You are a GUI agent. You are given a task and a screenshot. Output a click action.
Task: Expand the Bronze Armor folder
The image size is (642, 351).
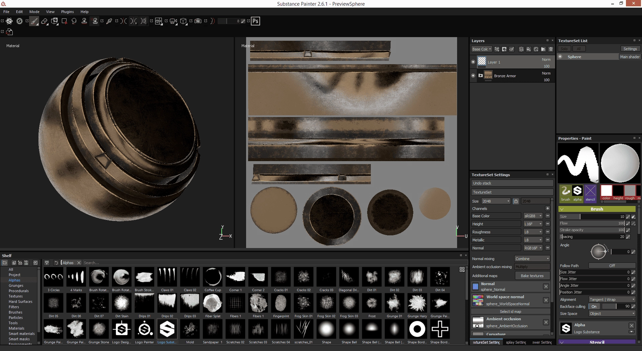pyautogui.click(x=480, y=76)
